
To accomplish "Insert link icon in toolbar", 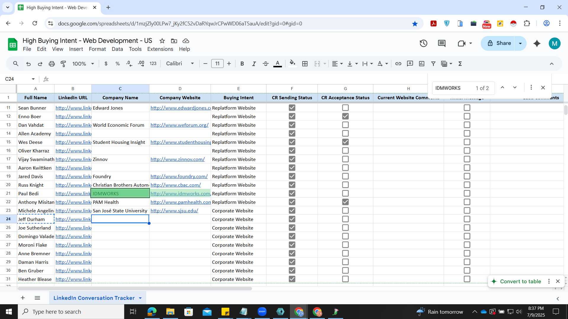I will click(398, 64).
